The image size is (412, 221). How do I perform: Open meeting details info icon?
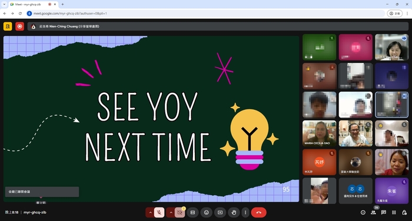[363, 212]
